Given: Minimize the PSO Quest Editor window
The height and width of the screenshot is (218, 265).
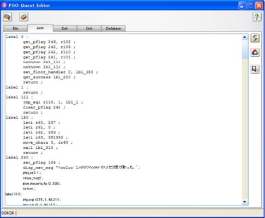Looking at the screenshot, I should click(242, 5).
